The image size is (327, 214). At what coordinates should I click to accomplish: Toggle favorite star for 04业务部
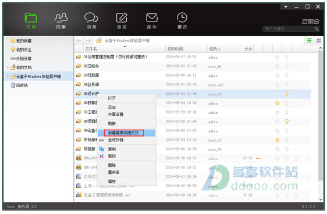pos(277,84)
